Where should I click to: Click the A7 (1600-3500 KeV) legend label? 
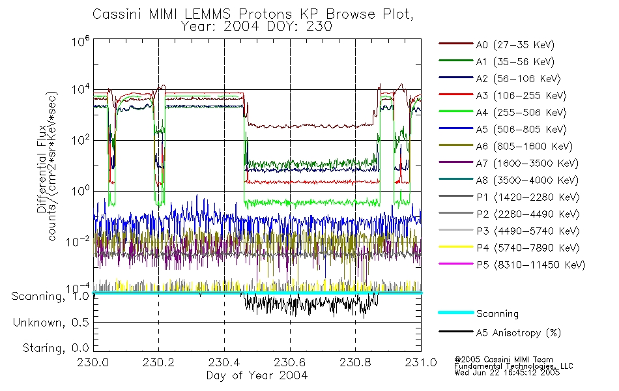pyautogui.click(x=527, y=163)
